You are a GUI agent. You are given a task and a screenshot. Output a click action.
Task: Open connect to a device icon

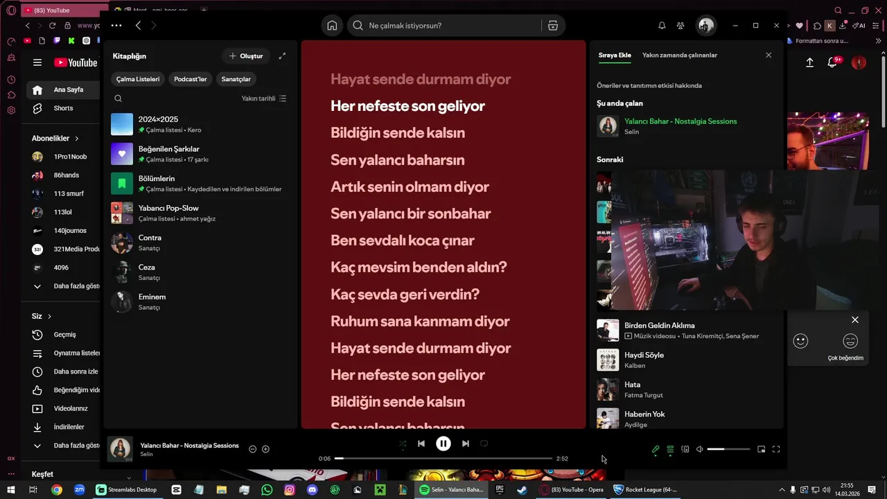(685, 449)
